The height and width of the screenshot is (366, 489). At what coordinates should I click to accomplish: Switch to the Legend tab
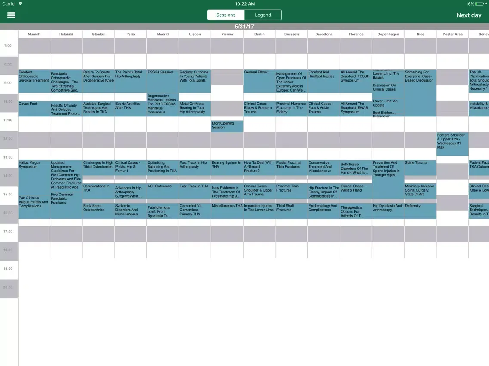tap(263, 15)
